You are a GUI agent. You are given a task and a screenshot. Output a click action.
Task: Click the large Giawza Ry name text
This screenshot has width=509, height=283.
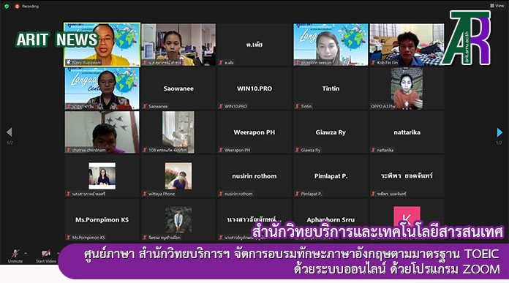pyautogui.click(x=331, y=132)
